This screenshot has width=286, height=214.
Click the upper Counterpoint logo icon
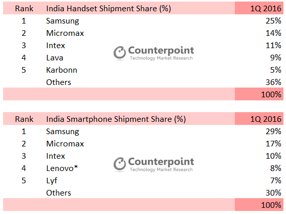coord(120,53)
